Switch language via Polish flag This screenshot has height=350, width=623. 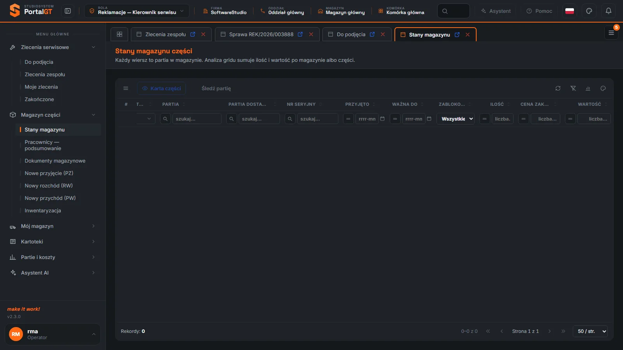[x=570, y=11]
